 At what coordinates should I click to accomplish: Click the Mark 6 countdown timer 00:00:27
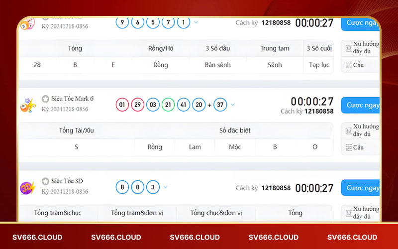coord(312,102)
